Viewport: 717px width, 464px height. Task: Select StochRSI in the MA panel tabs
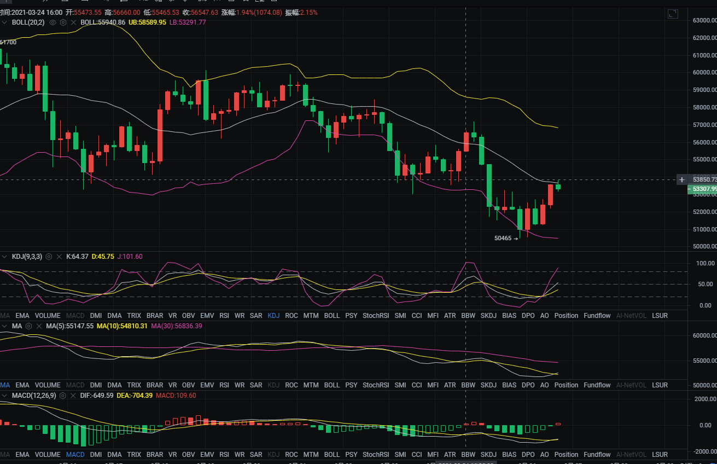coord(376,385)
